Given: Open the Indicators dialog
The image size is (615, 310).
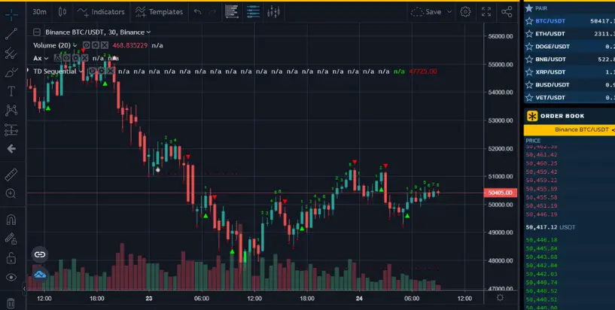Looking at the screenshot, I should tap(101, 12).
